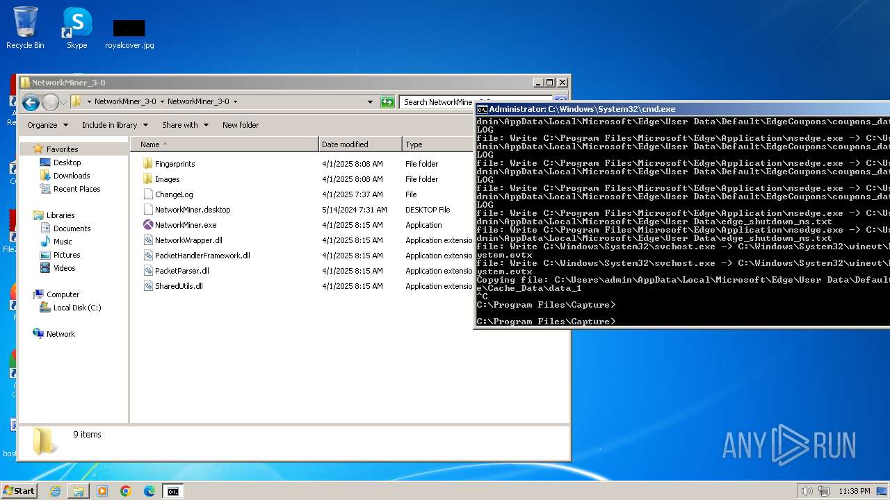Open Internet Explorer from the taskbar

[x=55, y=491]
